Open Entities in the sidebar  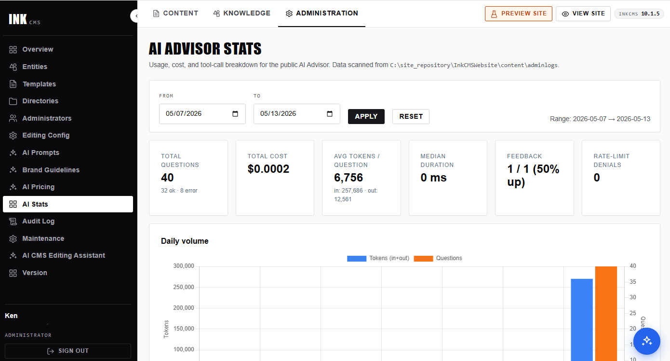tap(68, 67)
